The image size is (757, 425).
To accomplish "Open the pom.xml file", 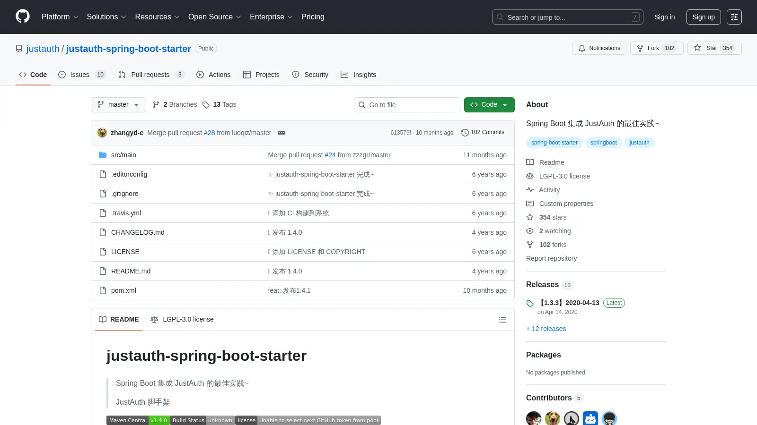I will coord(123,290).
